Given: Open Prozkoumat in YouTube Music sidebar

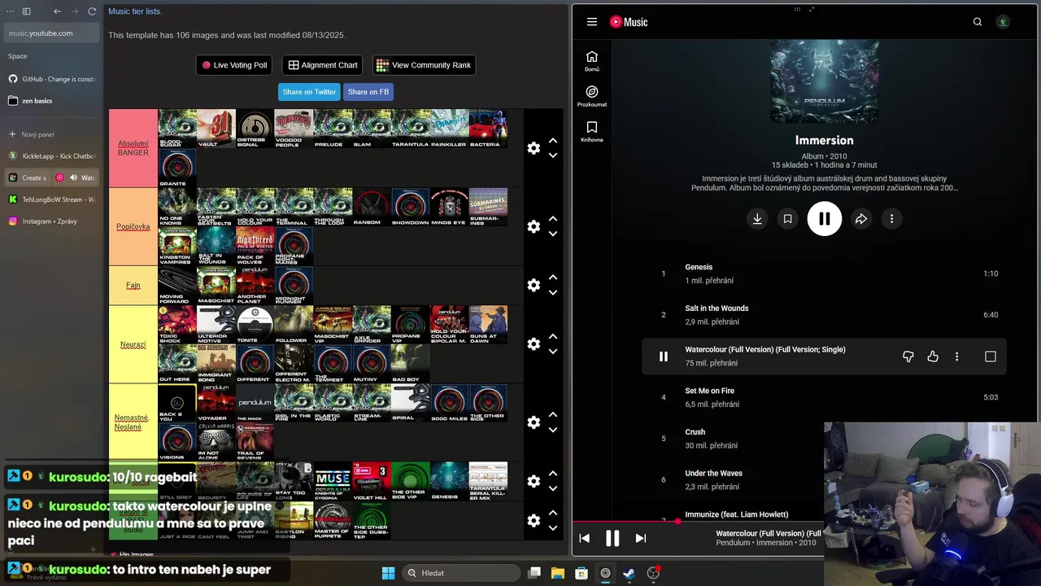Looking at the screenshot, I should point(592,96).
